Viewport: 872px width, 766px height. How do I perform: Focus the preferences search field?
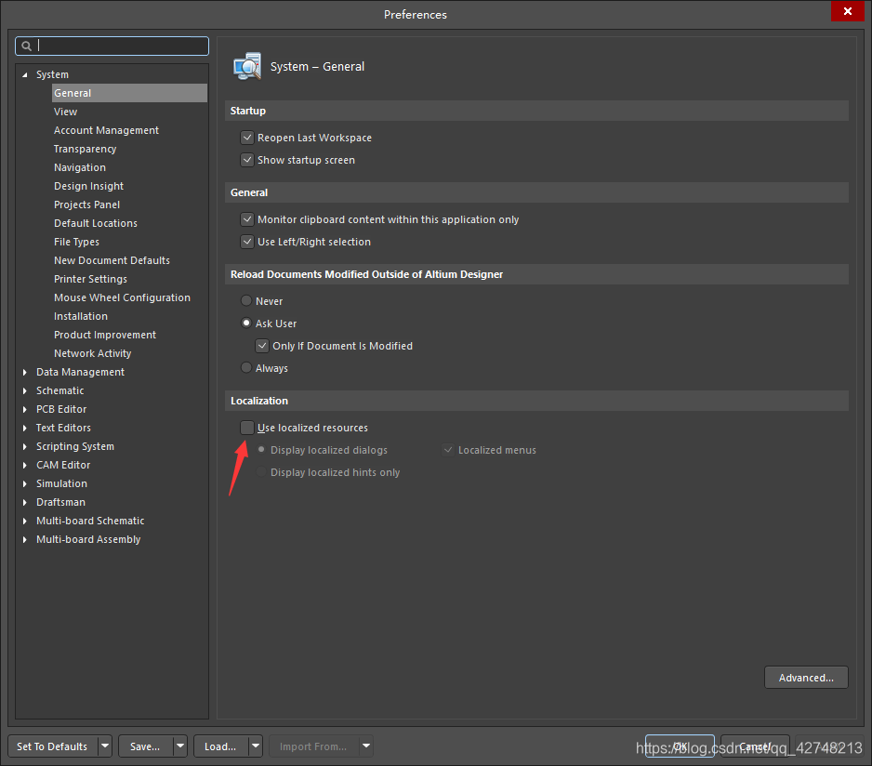pos(121,46)
